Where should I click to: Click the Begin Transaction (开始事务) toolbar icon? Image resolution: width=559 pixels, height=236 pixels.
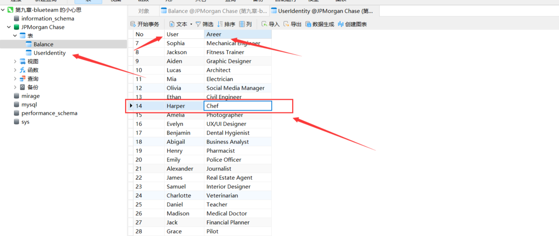click(133, 24)
